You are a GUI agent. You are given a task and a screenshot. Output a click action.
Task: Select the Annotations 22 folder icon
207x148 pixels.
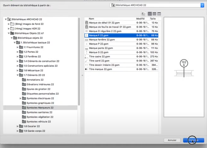[24, 80]
